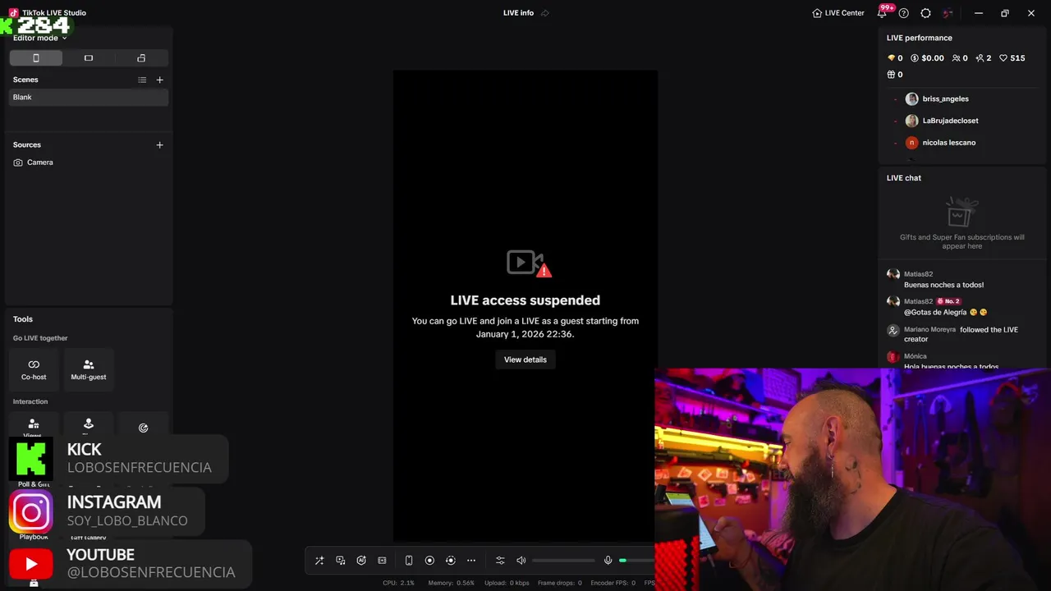Add a new scene with plus icon
The width and height of the screenshot is (1051, 591).
160,80
